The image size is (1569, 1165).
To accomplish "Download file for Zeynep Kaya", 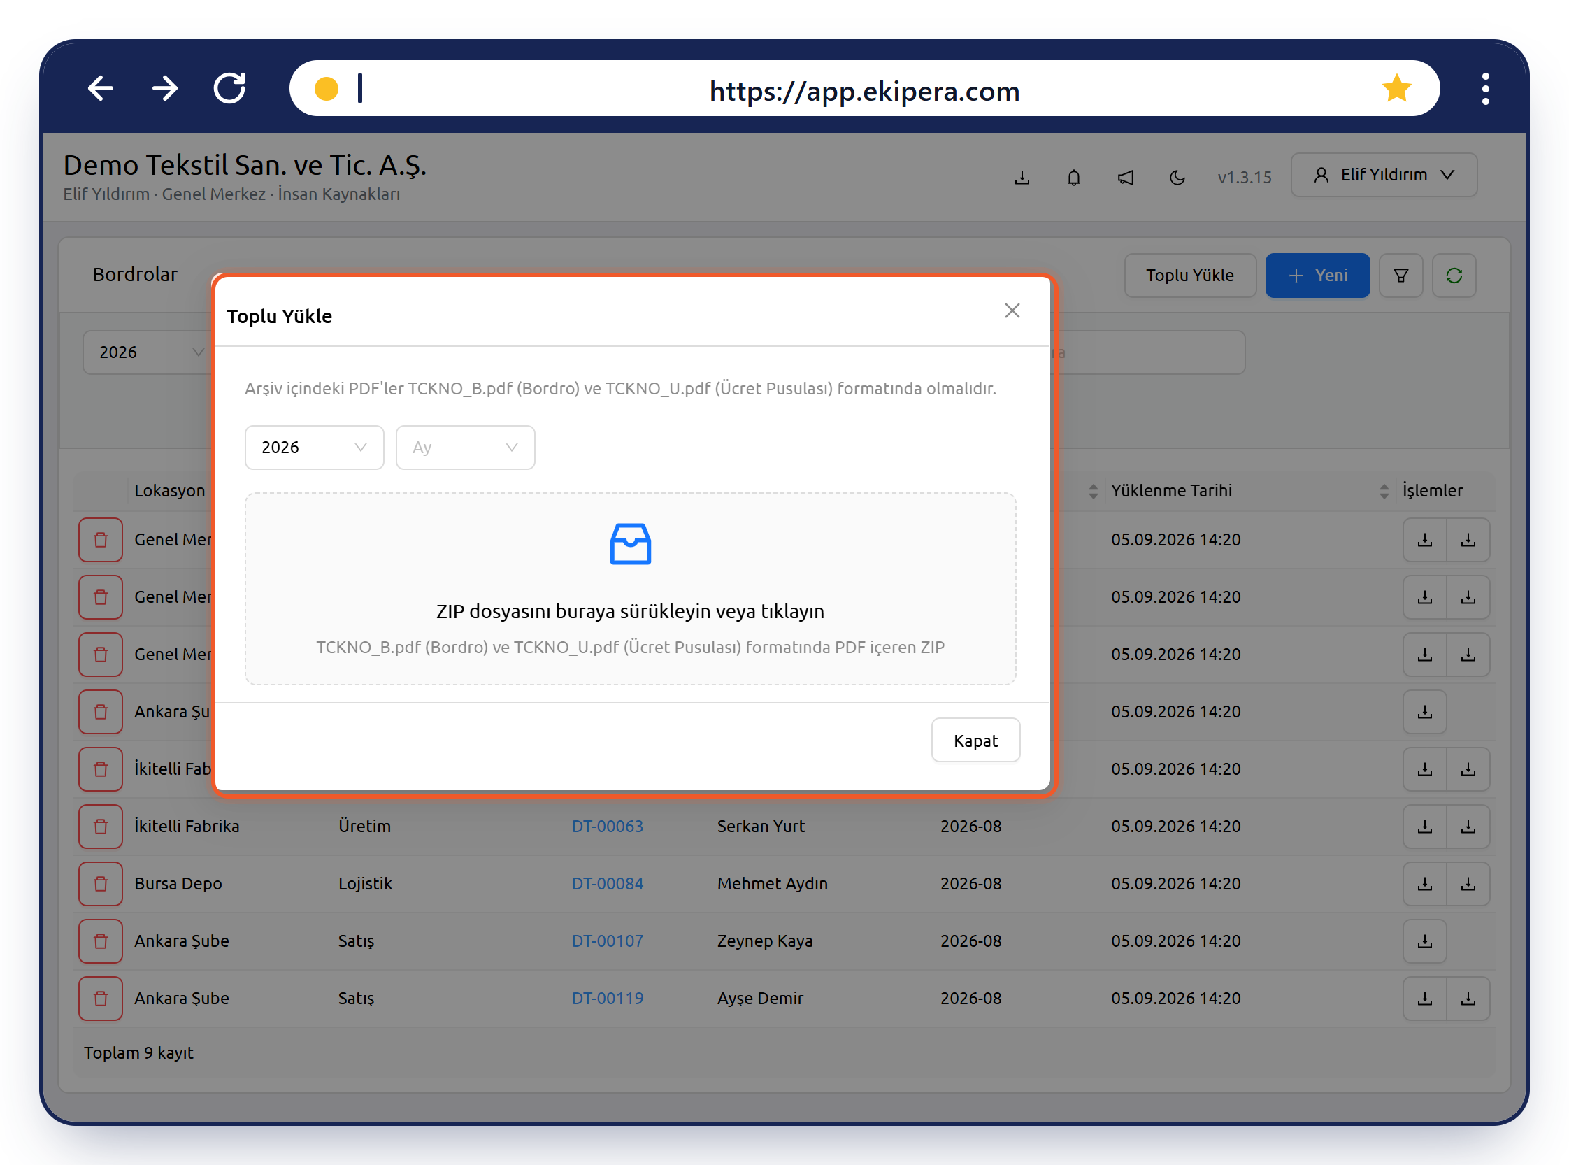I will [1424, 941].
